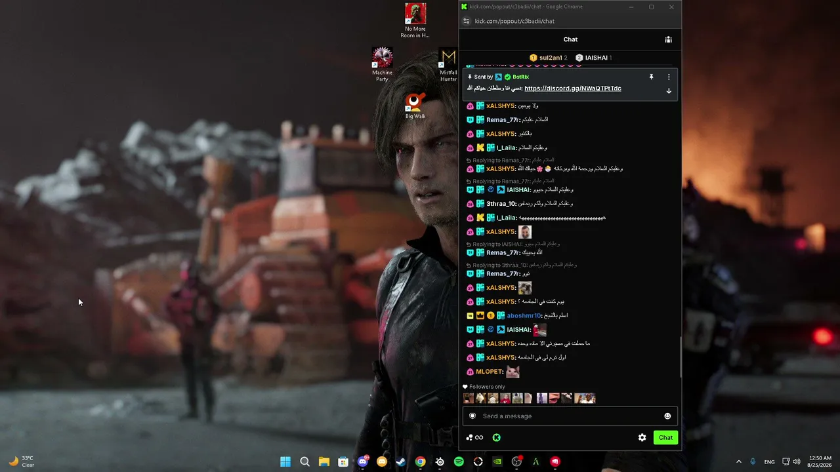Open pinned message three-dot options menu
Image resolution: width=840 pixels, height=472 pixels.
tap(669, 77)
